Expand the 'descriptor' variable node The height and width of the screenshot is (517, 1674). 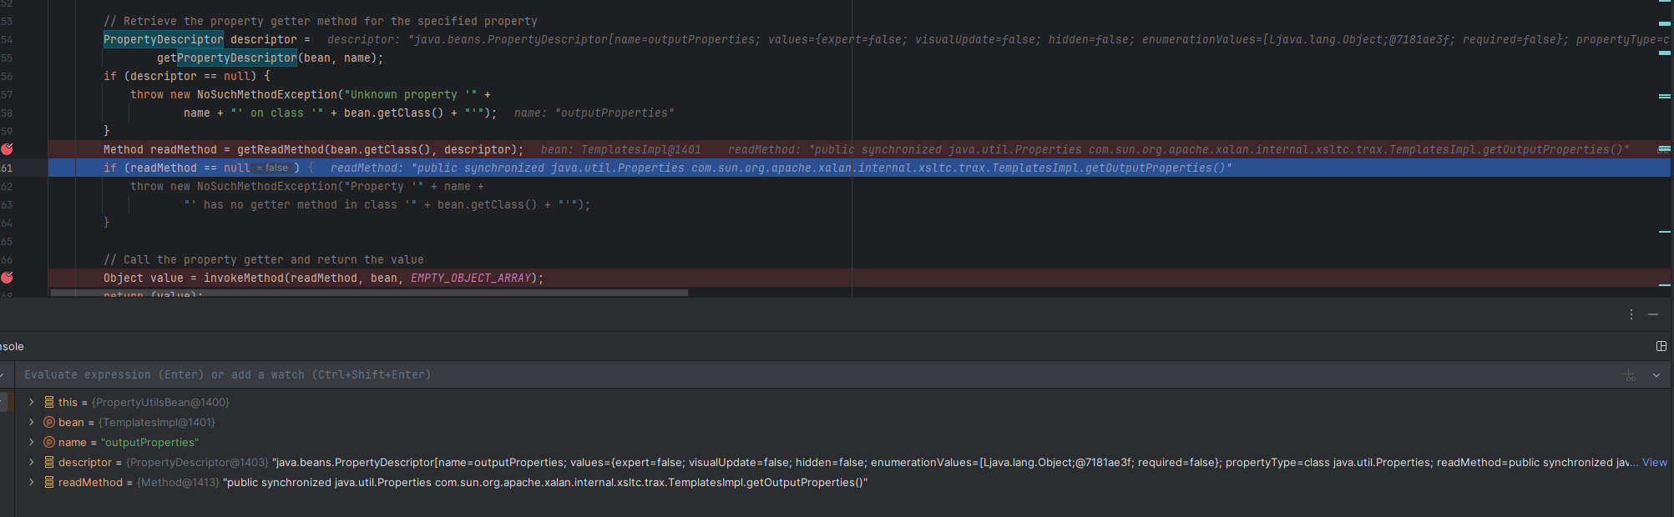point(32,462)
